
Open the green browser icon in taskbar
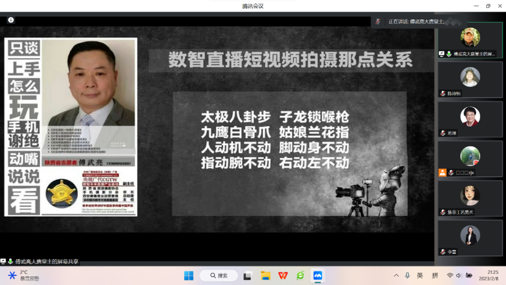point(300,276)
